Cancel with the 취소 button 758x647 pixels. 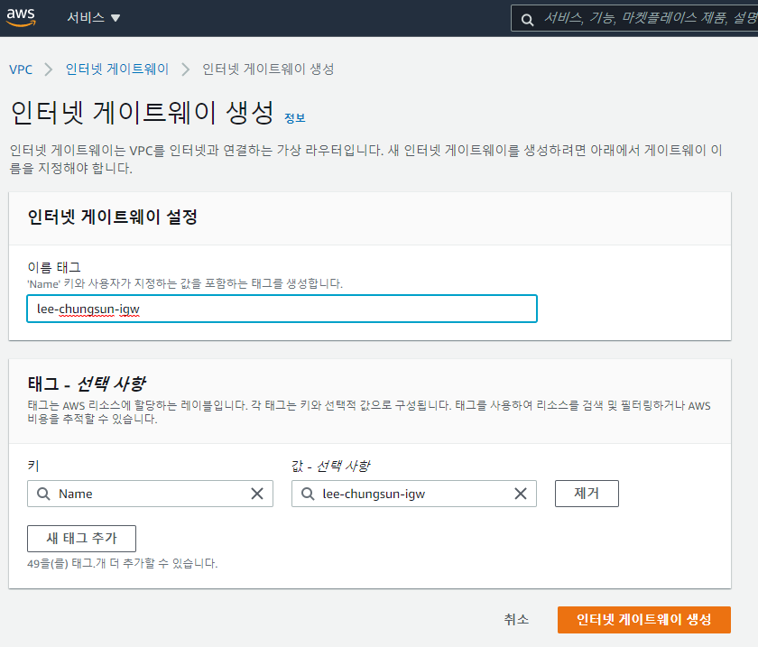click(516, 619)
